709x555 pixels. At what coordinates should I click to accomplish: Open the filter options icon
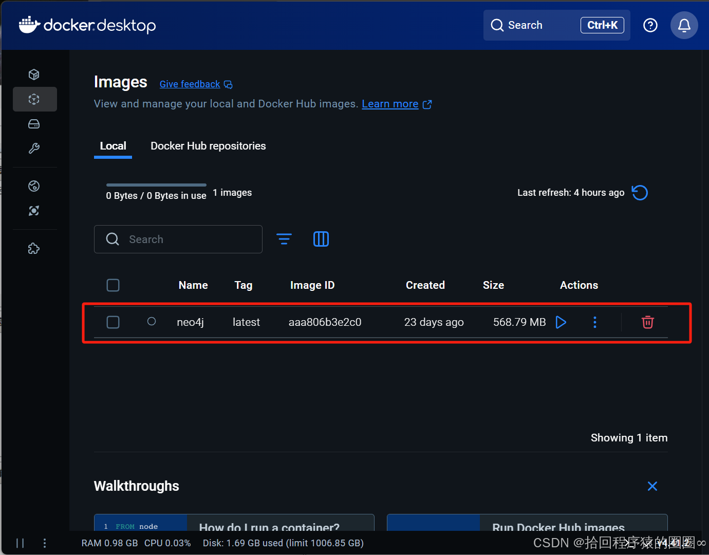tap(284, 239)
